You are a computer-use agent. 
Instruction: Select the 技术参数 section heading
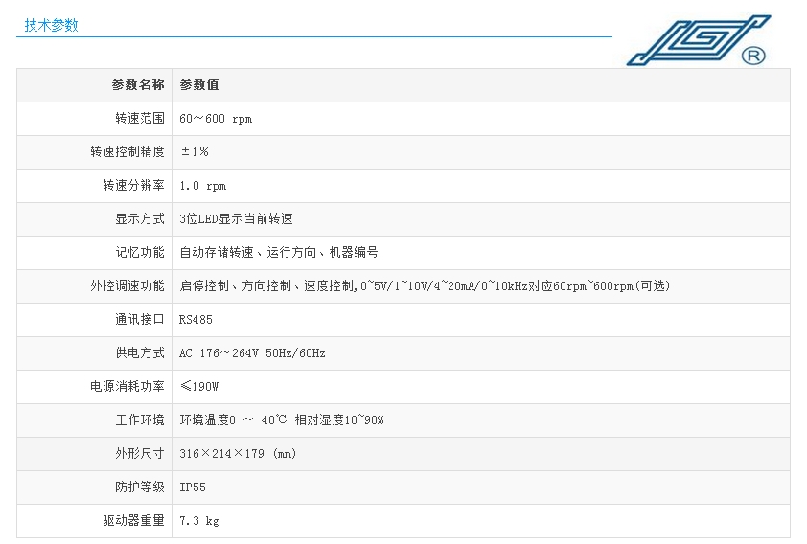pos(51,26)
